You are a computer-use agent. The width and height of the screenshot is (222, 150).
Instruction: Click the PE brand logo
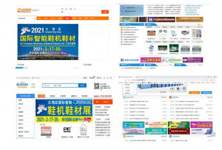click(x=67, y=130)
